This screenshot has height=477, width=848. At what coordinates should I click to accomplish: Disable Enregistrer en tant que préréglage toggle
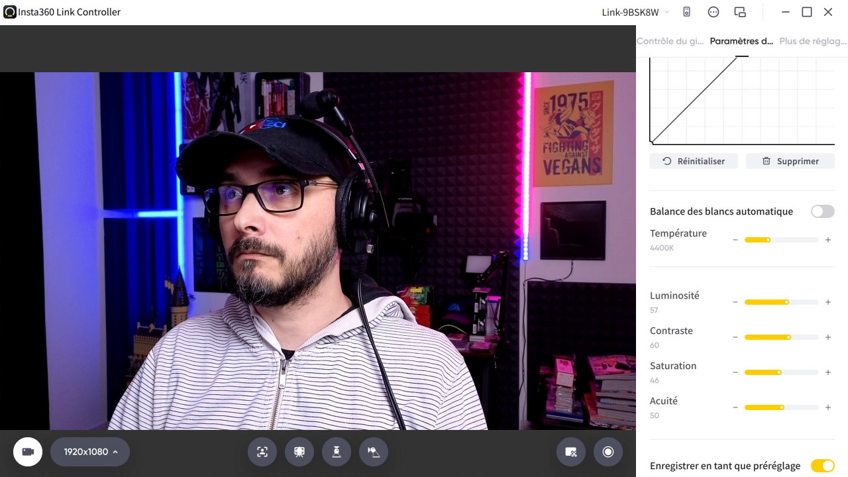822,466
